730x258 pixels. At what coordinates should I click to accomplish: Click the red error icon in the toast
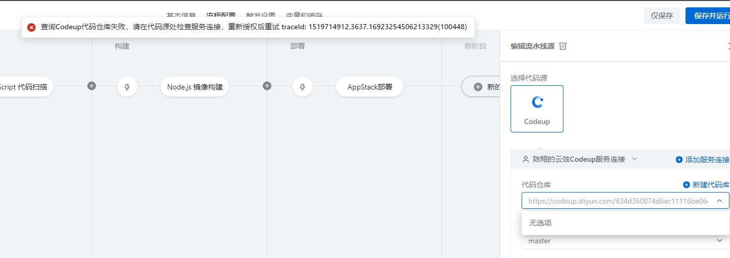point(31,27)
